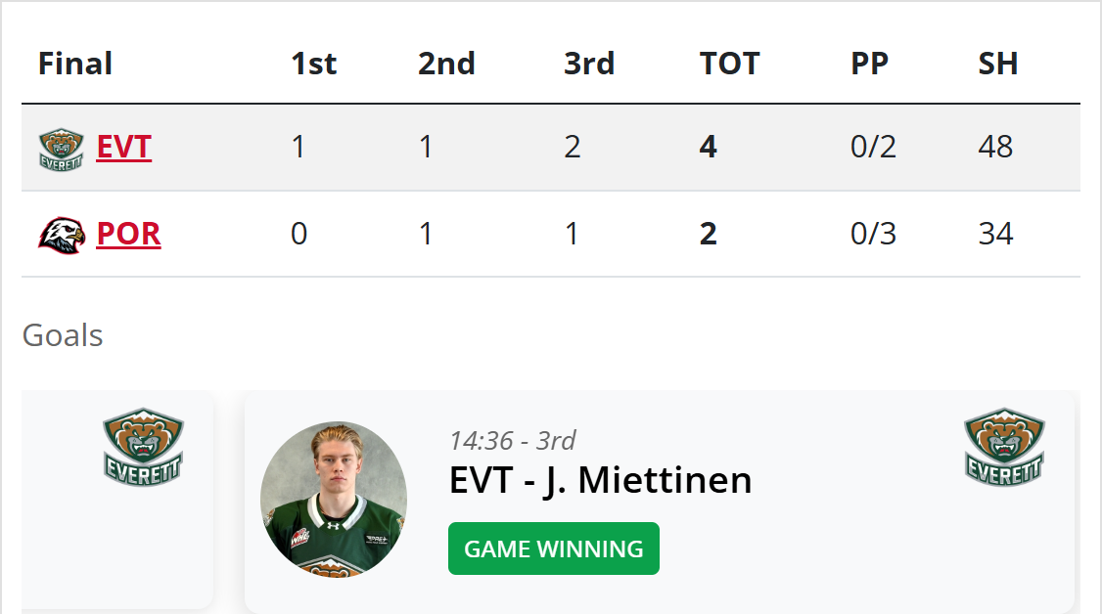Click the 1st period column header
The width and height of the screenshot is (1102, 614).
coord(313,64)
